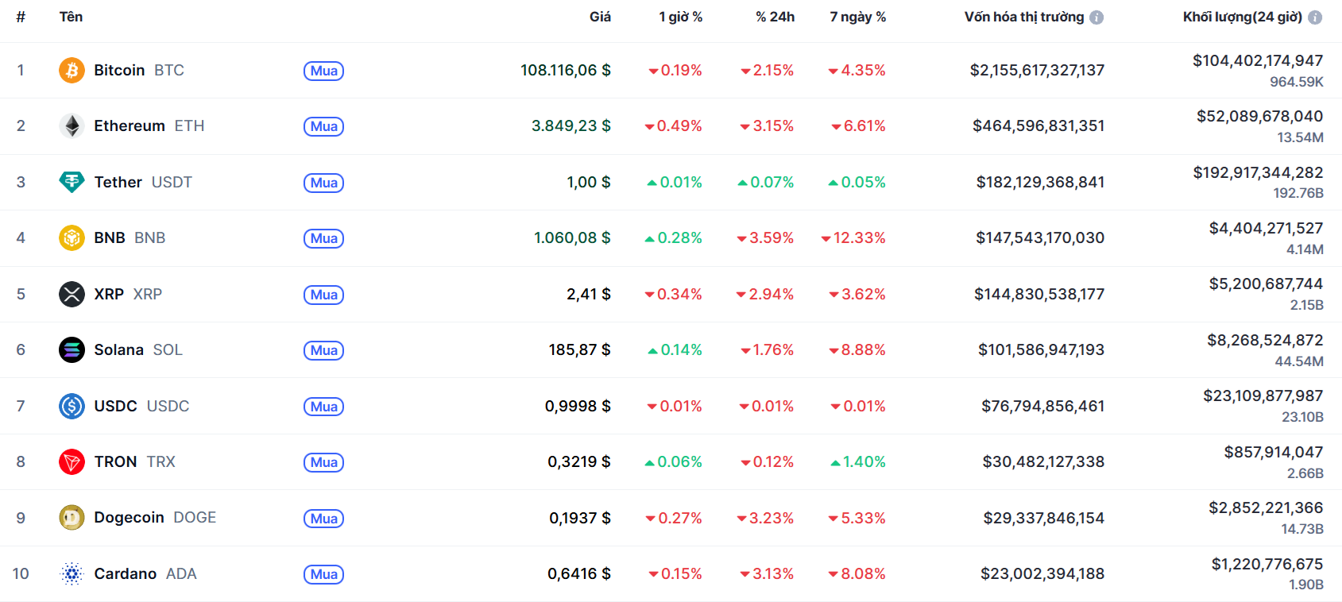
Task: Sort by the % 24h column header
Action: (775, 17)
